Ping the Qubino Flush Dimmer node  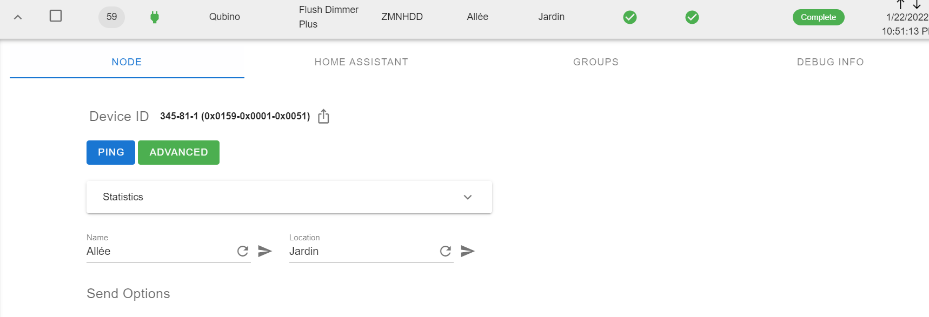point(110,152)
